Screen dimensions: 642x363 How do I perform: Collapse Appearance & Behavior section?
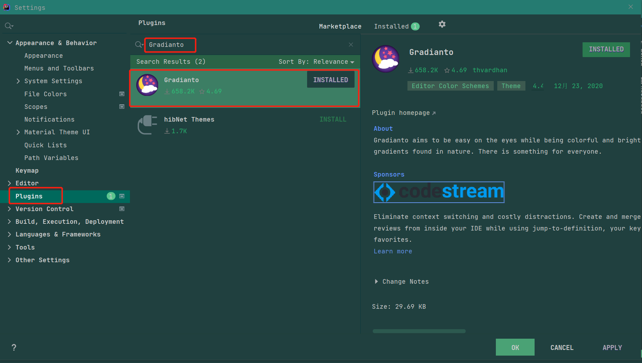coord(10,43)
